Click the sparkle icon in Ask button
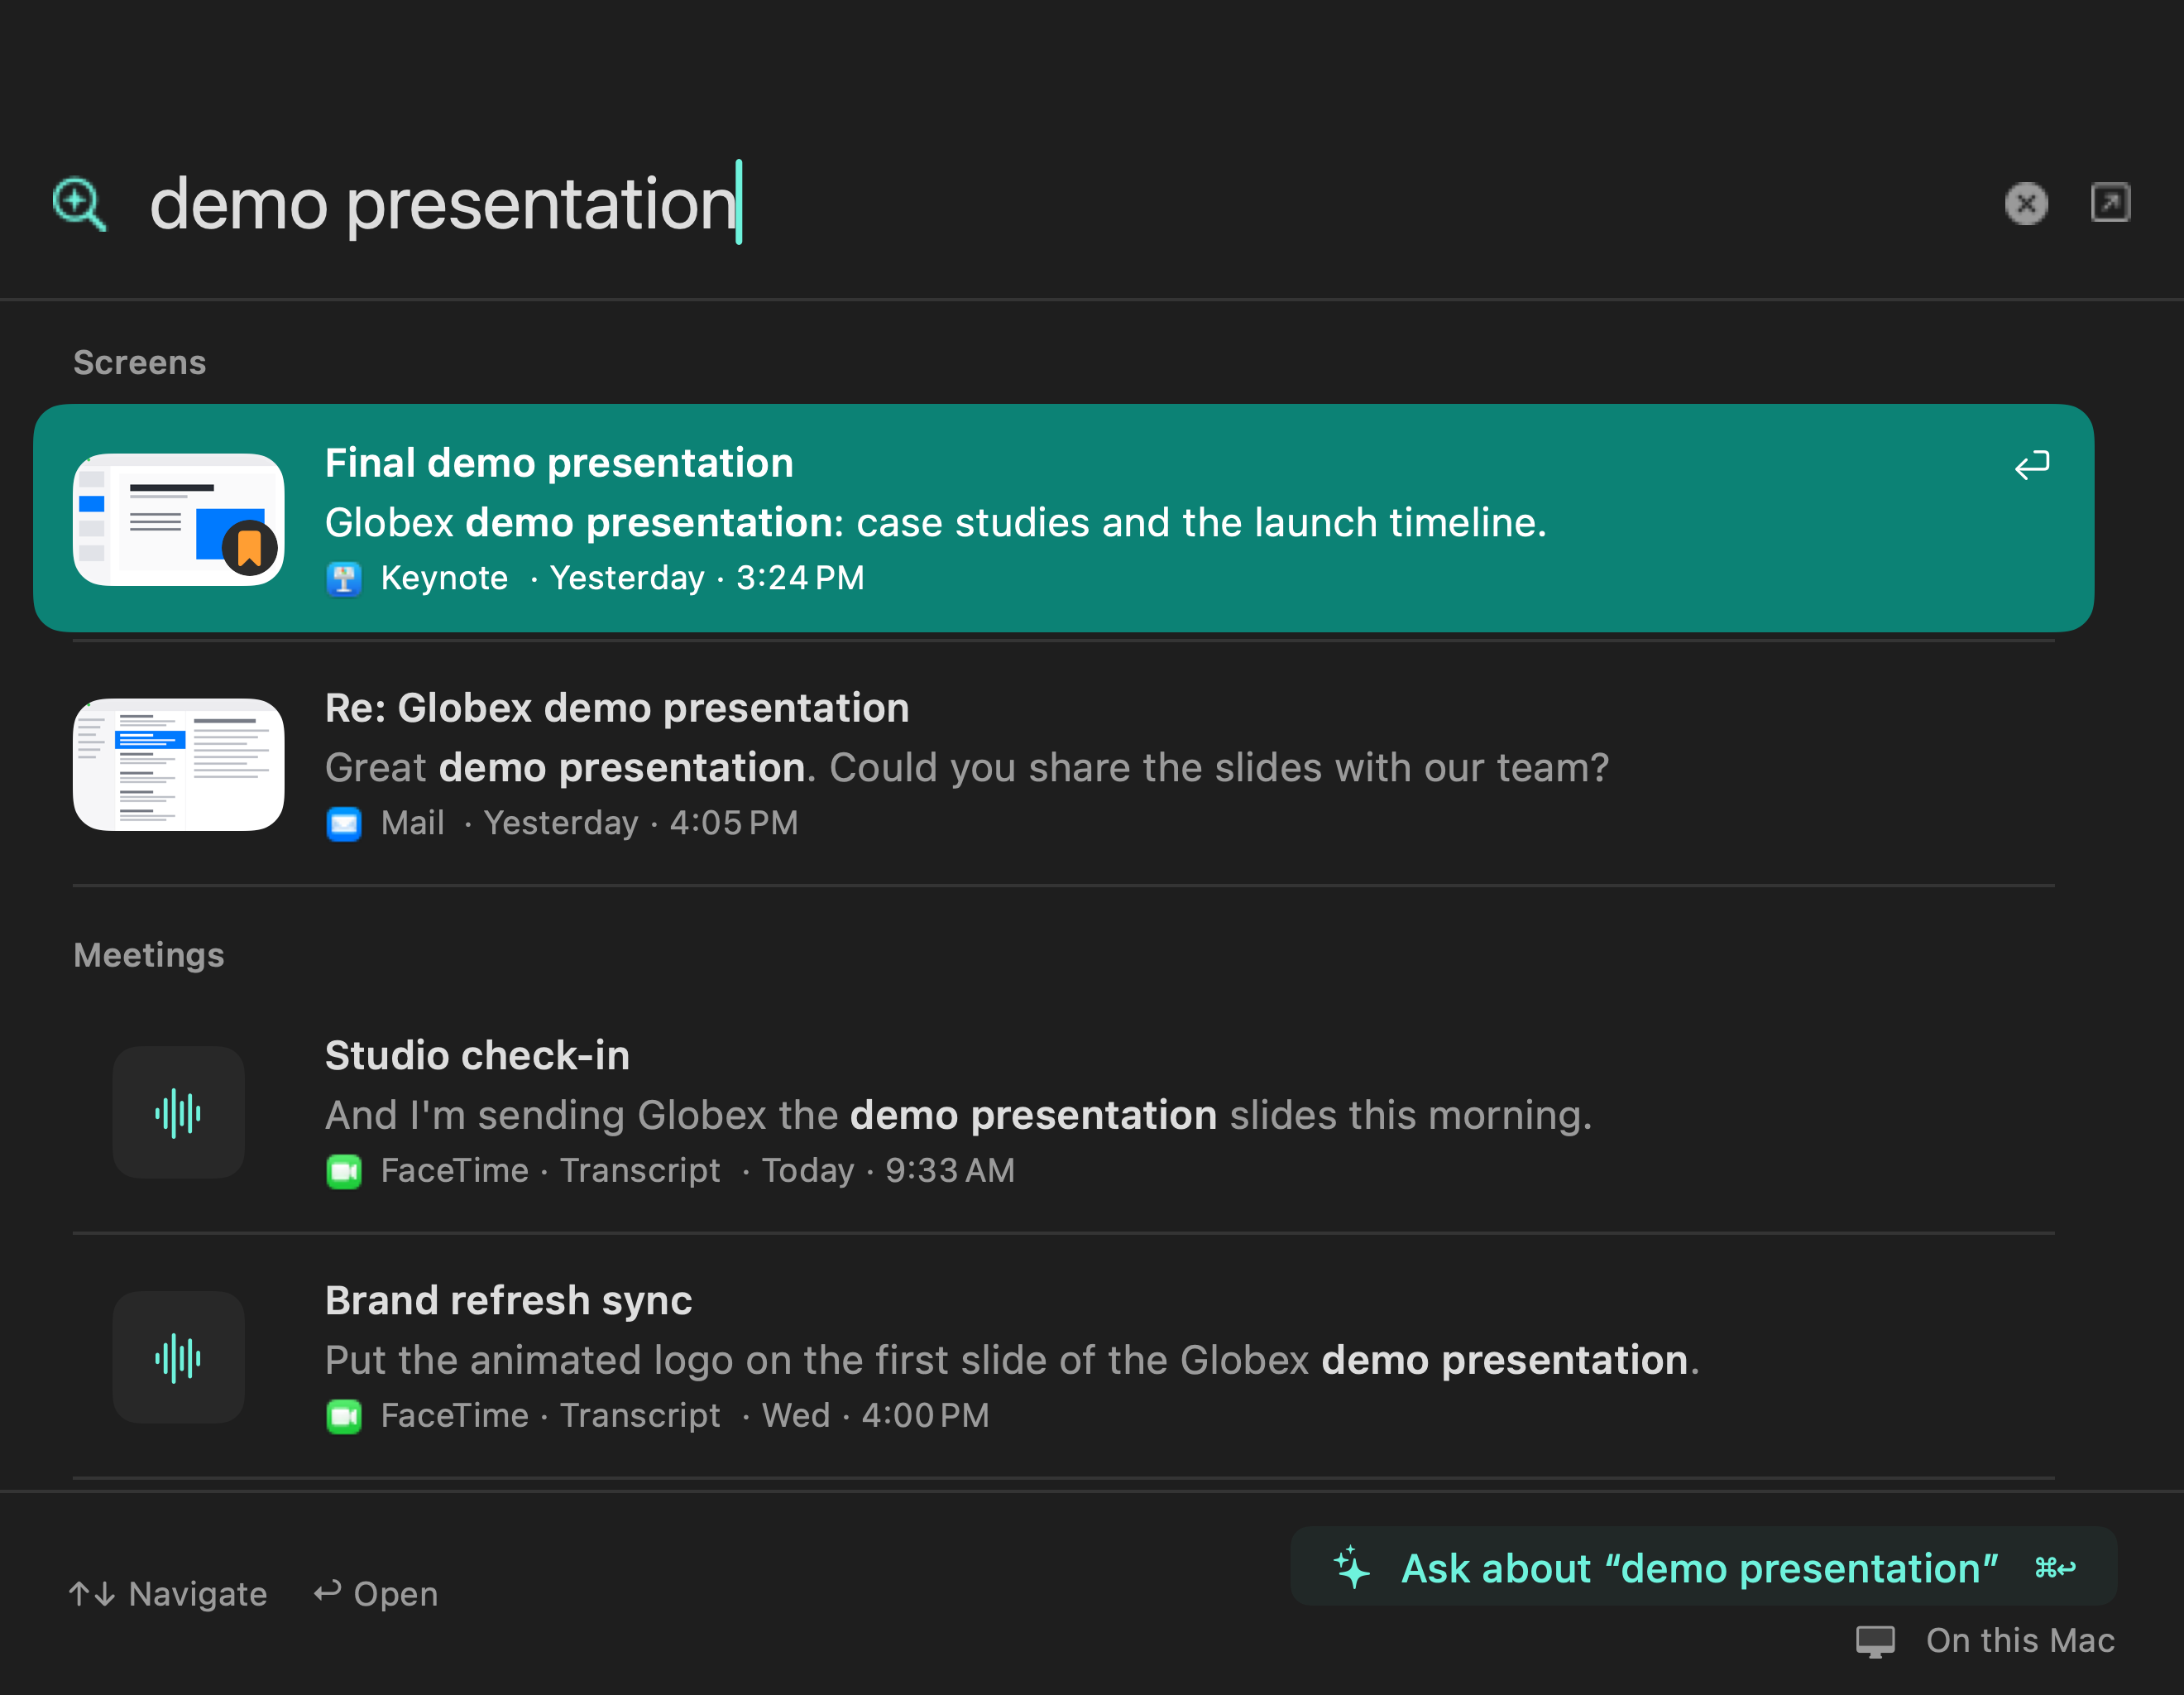 pyautogui.click(x=1352, y=1567)
